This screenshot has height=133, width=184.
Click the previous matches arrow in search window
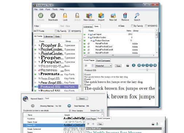coord(32,106)
